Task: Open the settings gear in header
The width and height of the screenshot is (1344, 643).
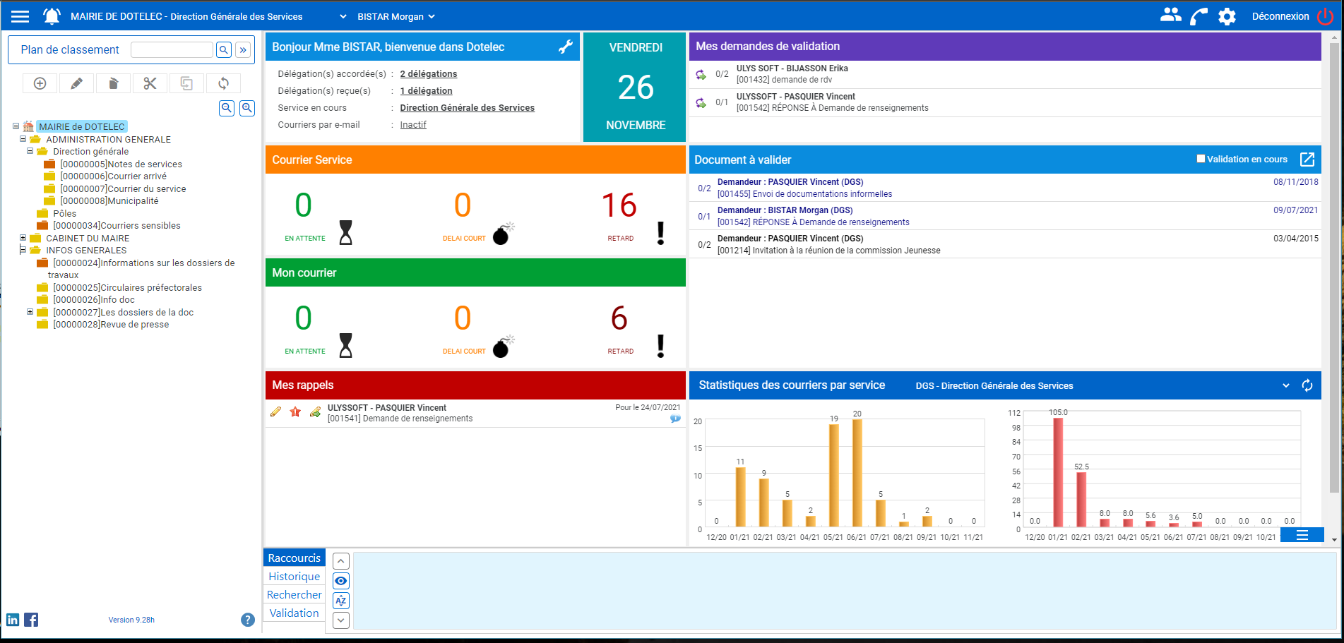Action: 1227,16
